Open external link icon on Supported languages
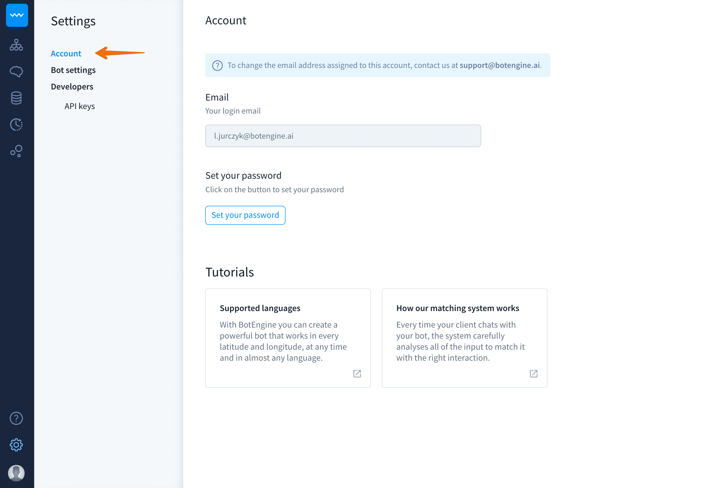This screenshot has width=724, height=488. (x=357, y=373)
